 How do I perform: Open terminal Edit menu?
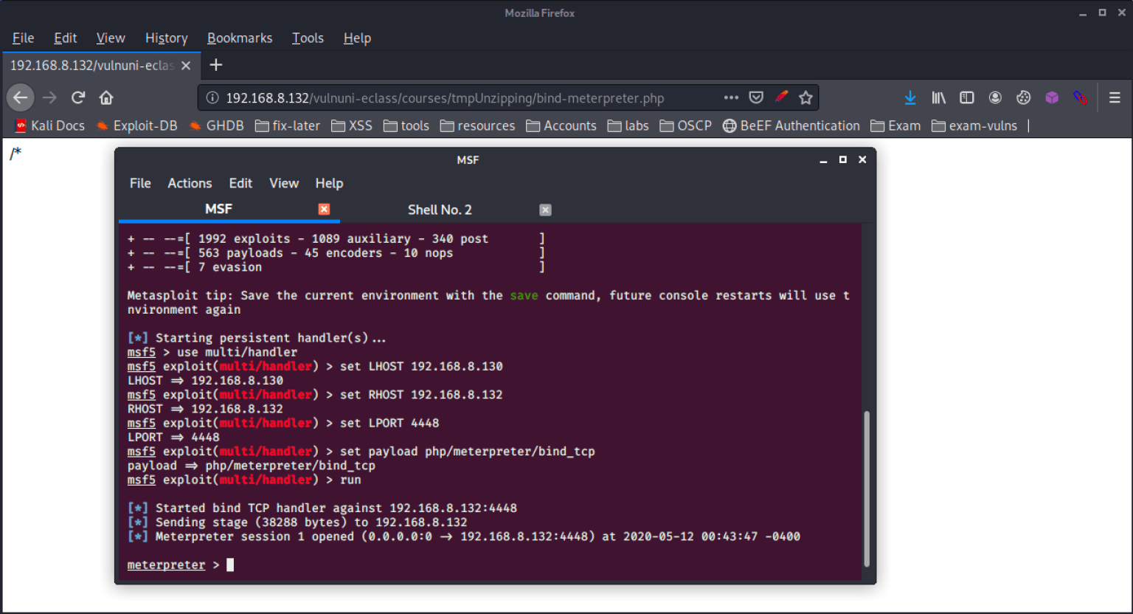pos(240,183)
